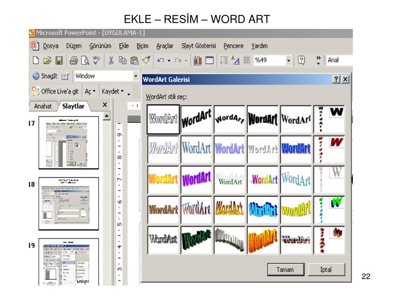Open the Slayt Gösterisi menu
Image resolution: width=394 pixels, height=296 pixels.
point(199,46)
